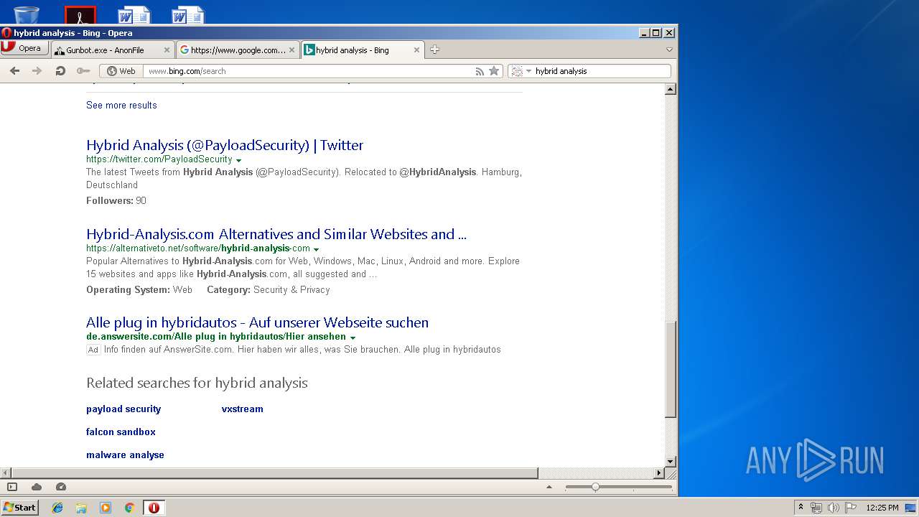
Task: Open the Adobe Reader desktop icon
Action: [x=80, y=14]
